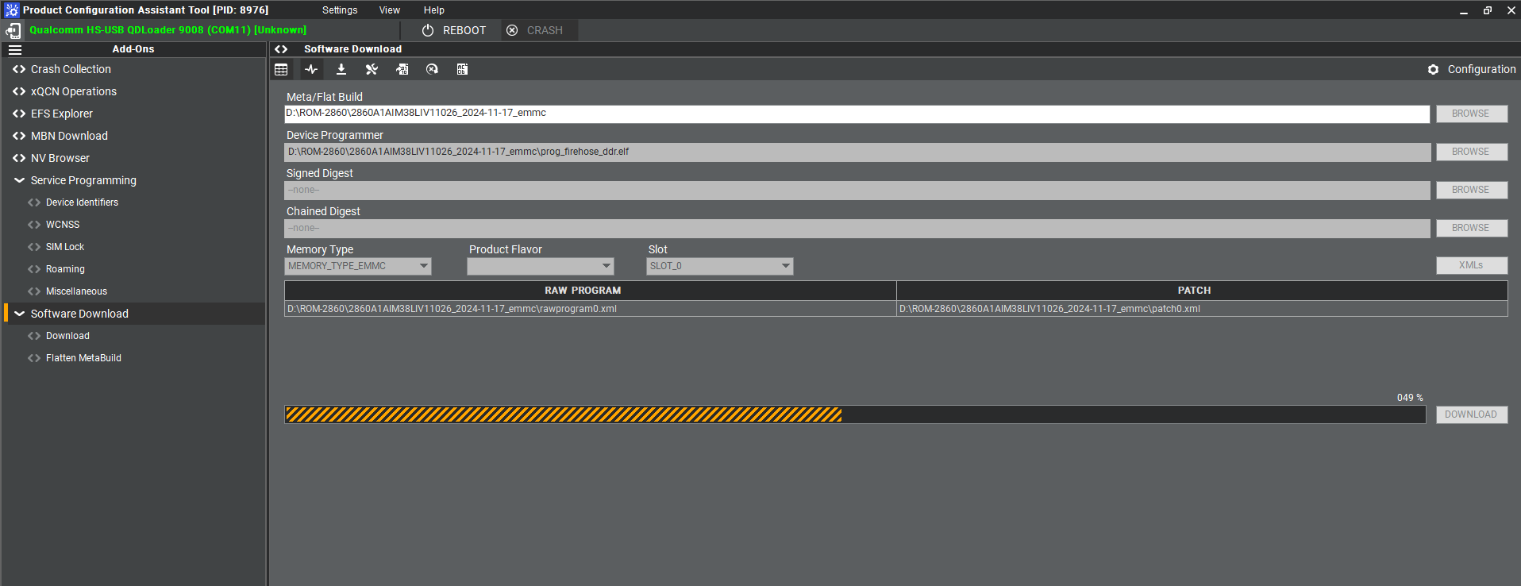The height and width of the screenshot is (586, 1521).
Task: Open the Settings menu
Action: 340,10
